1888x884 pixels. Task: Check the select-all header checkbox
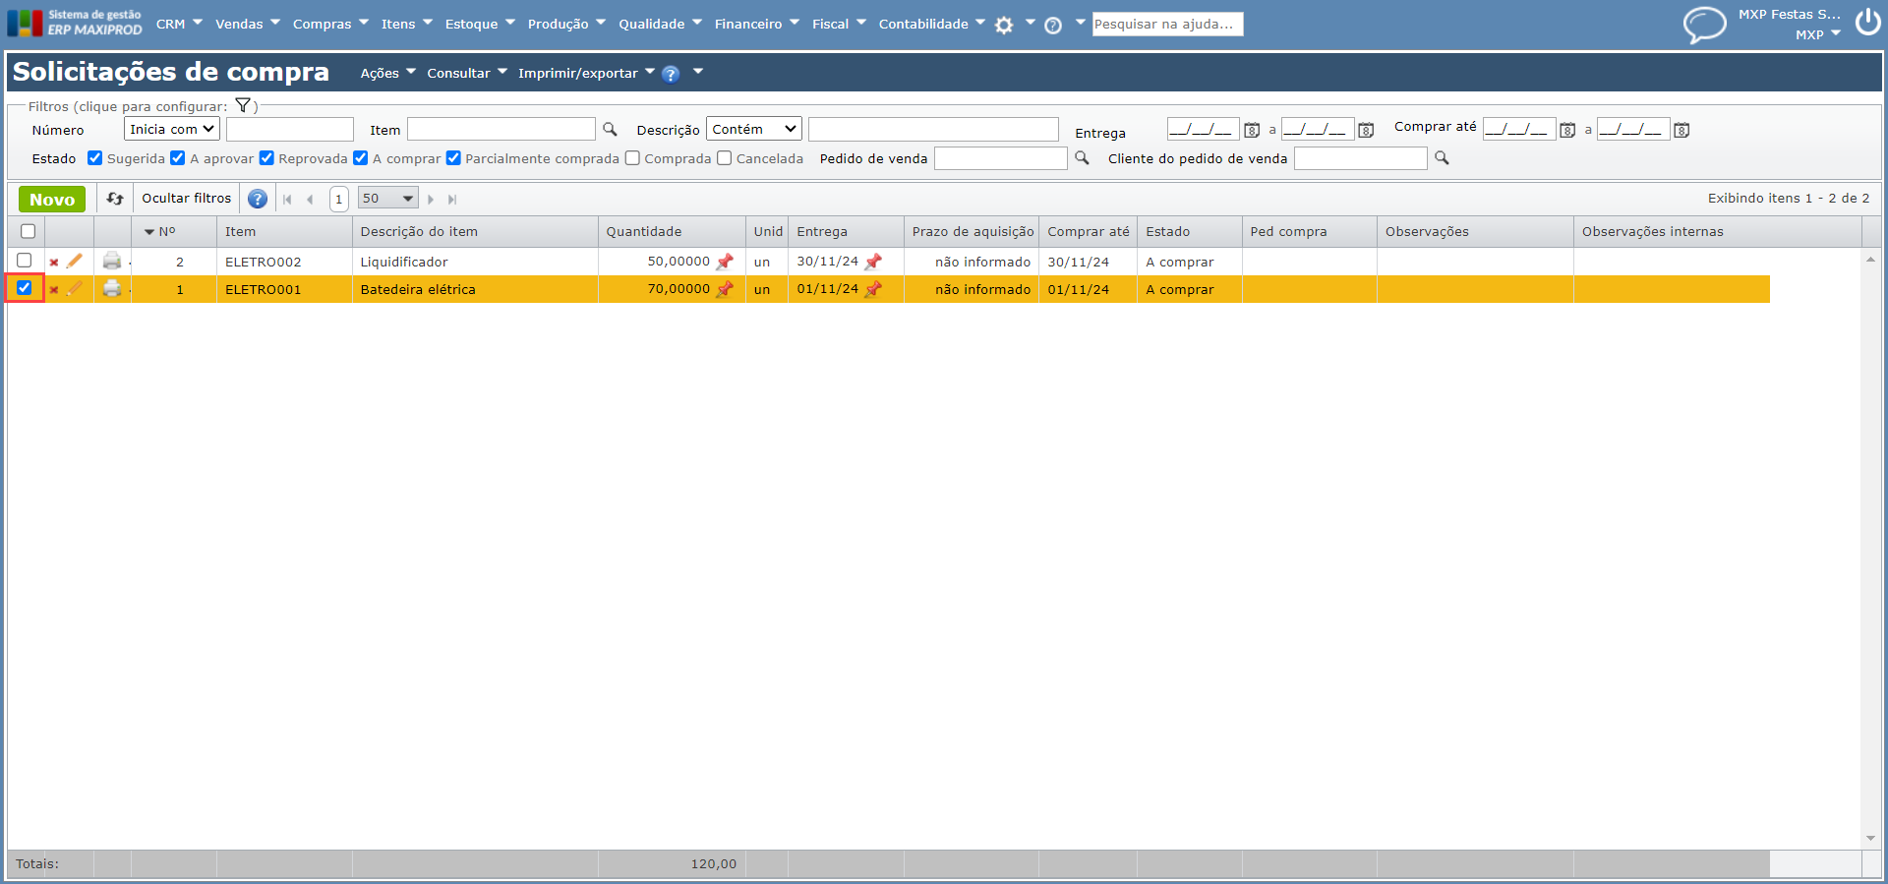pos(28,231)
